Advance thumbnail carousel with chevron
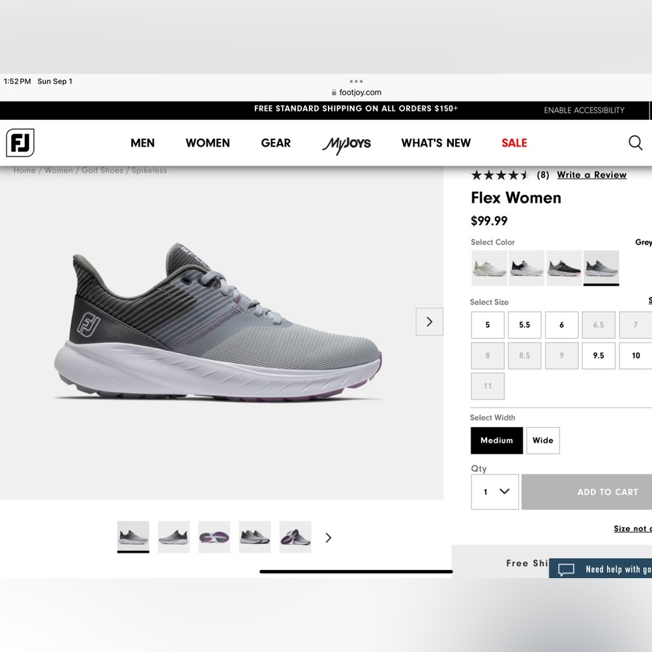Image resolution: width=652 pixels, height=652 pixels. [x=329, y=538]
